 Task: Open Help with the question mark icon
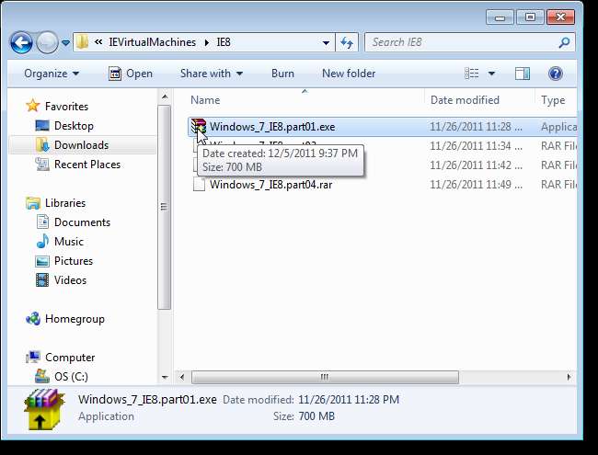556,74
